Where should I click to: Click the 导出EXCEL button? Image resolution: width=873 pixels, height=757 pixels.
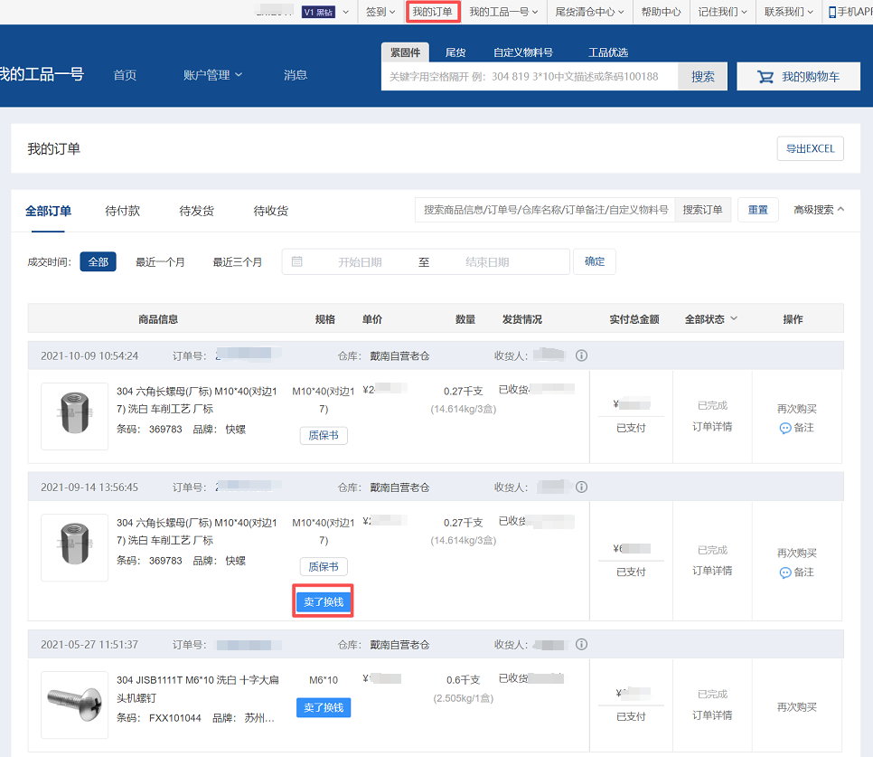tap(810, 148)
